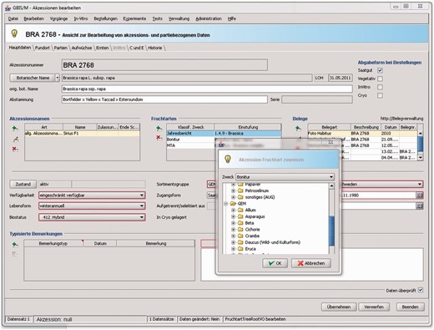Click the Beta folder icon in the tree
The width and height of the screenshot is (434, 330).
(x=240, y=223)
